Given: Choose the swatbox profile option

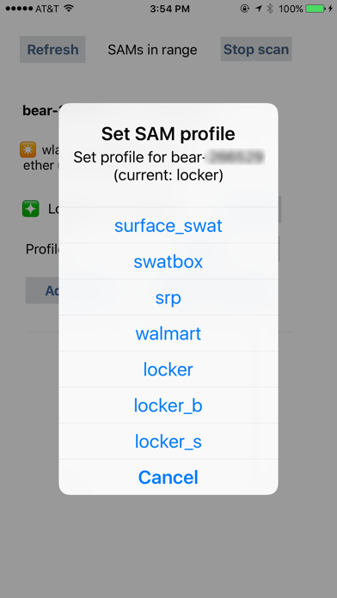Looking at the screenshot, I should click(168, 261).
